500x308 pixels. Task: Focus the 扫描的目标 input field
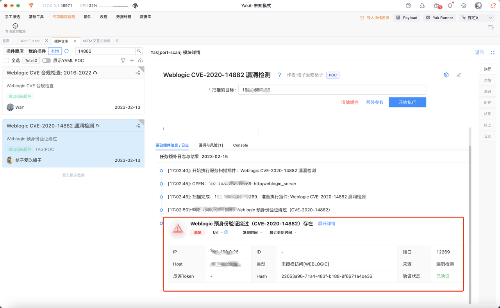pos(332,90)
